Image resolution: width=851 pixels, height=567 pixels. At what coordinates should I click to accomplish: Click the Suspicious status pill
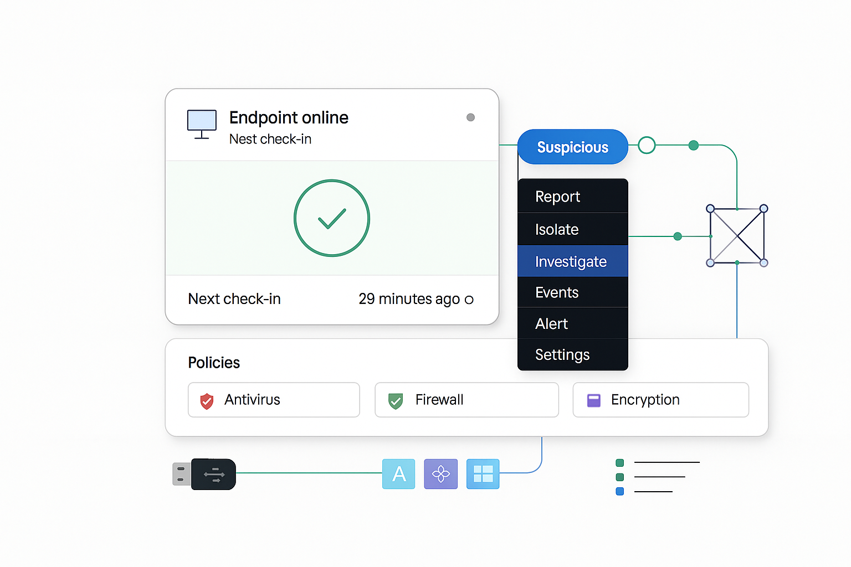click(573, 147)
